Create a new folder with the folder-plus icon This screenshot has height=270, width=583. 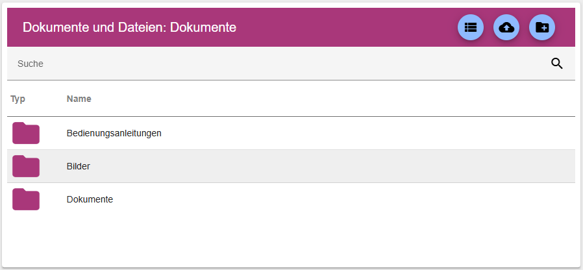(x=542, y=28)
